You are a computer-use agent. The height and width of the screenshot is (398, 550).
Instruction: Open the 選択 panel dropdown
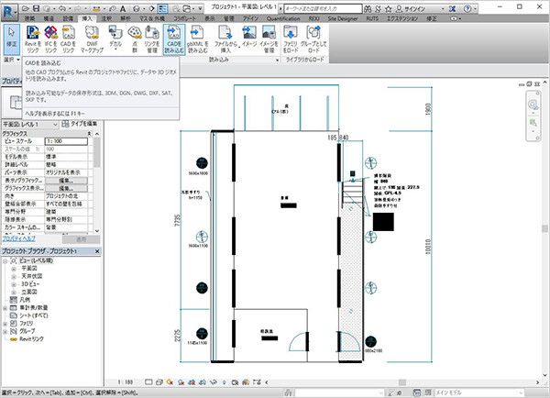[12, 60]
